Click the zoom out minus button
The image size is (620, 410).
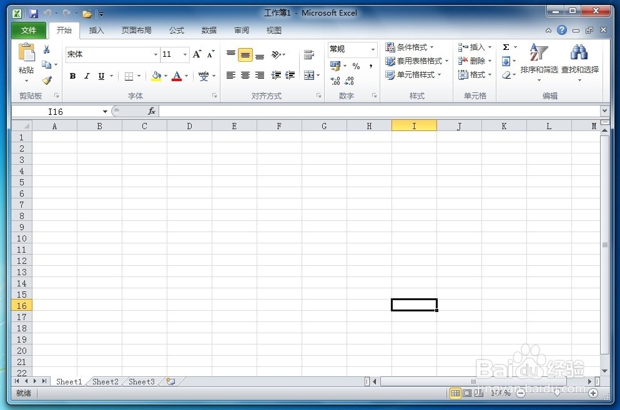tap(521, 393)
